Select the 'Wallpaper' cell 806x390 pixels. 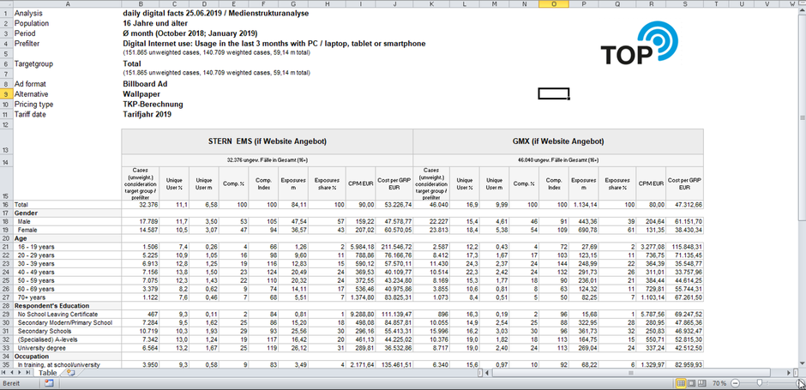point(141,94)
